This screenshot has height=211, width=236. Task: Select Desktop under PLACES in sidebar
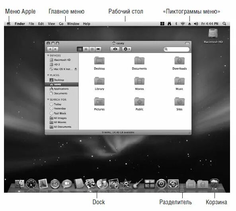click(x=62, y=80)
